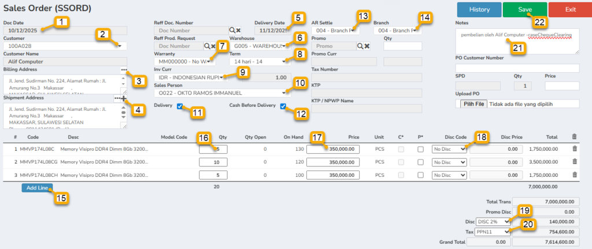Open Disc 2% discount dropdown
Image resolution: width=592 pixels, height=249 pixels.
(x=493, y=221)
